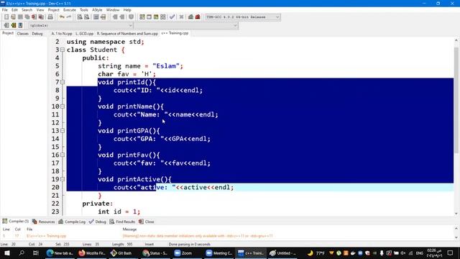Collapse the printFav function fold marker
This screenshot has width=460, height=259.
pyautogui.click(x=63, y=155)
